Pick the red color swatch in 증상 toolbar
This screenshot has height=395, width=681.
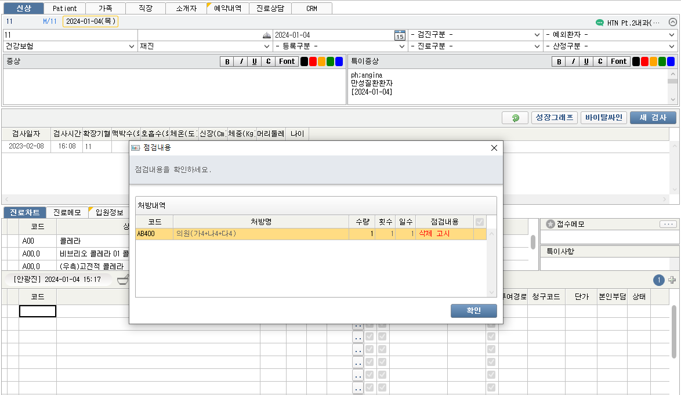click(x=313, y=61)
